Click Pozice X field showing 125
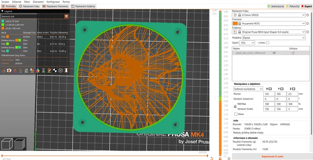Viewport: 313px width, 160px height. (x=269, y=94)
